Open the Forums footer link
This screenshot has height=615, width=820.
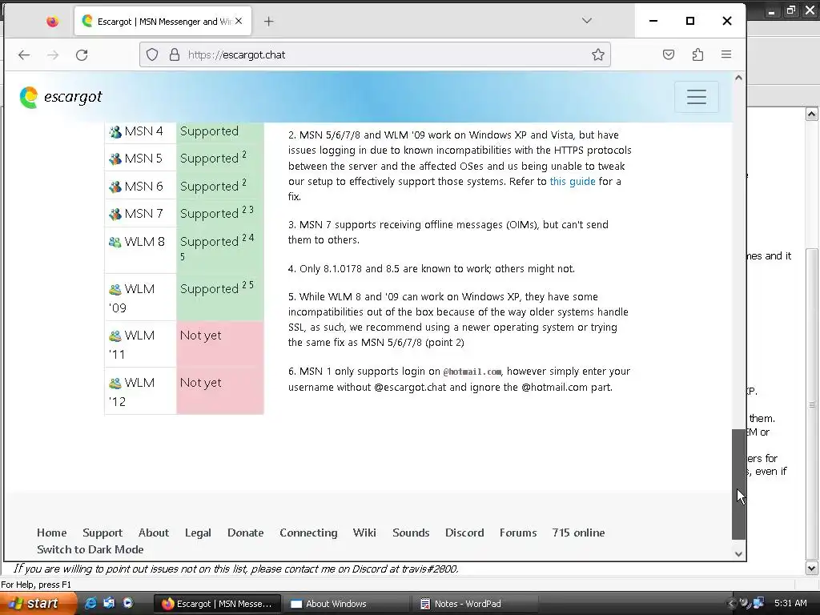tap(518, 533)
